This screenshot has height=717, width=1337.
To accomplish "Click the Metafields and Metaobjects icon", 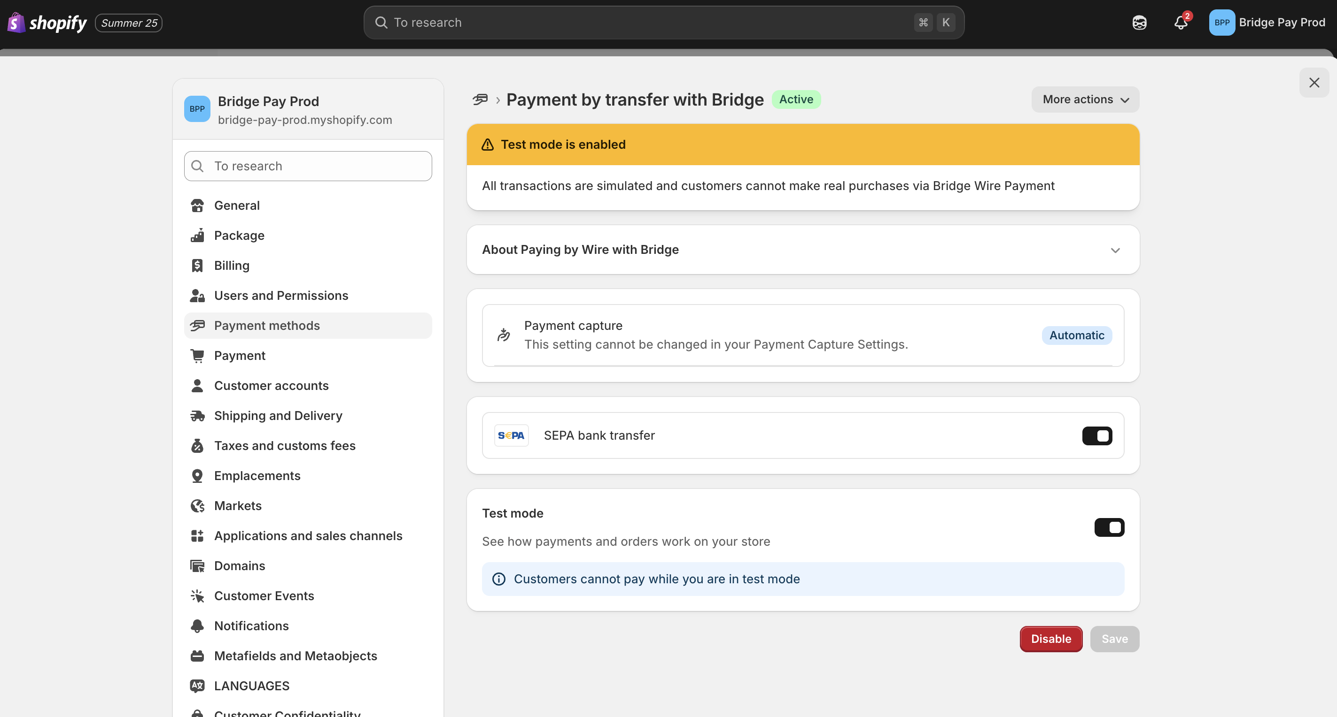I will 197,657.
